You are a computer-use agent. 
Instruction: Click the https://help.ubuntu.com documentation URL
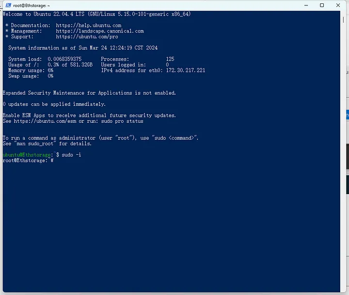coord(89,25)
